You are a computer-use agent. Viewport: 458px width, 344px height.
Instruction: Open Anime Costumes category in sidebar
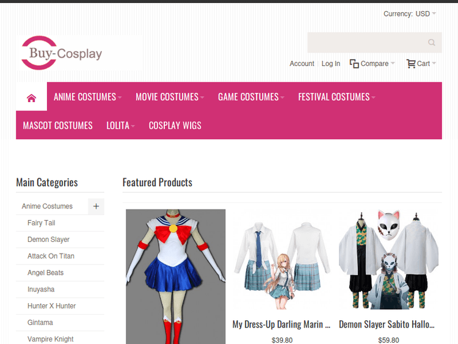(47, 207)
